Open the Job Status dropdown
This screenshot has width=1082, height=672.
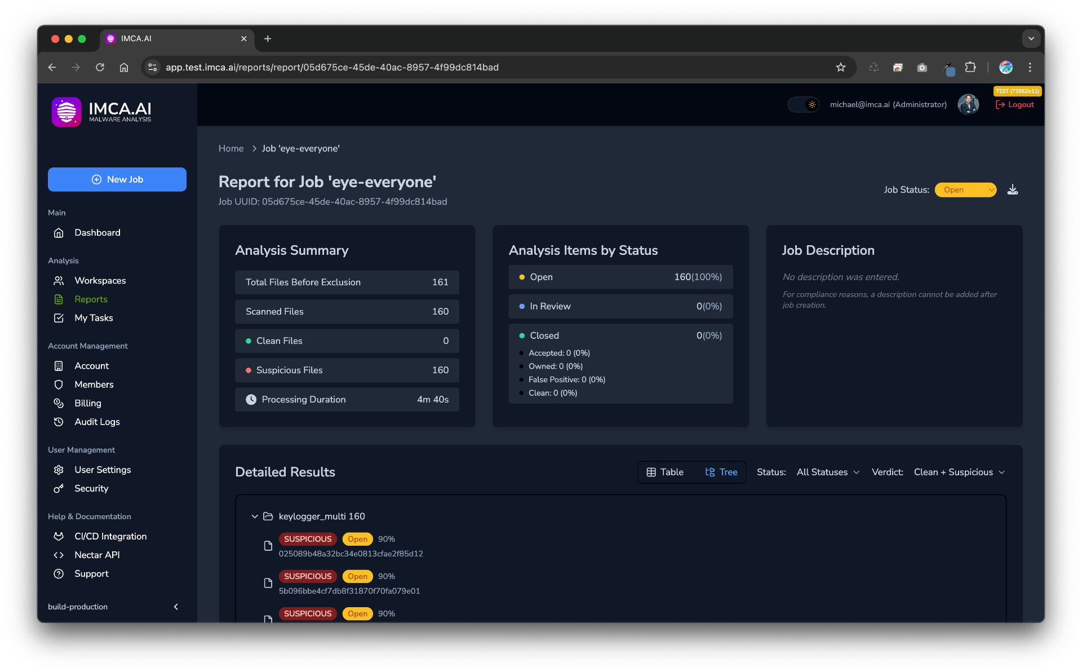tap(965, 190)
